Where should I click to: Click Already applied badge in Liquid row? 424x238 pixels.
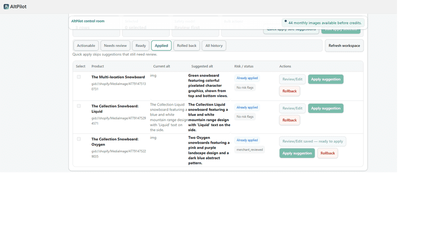tap(247, 107)
